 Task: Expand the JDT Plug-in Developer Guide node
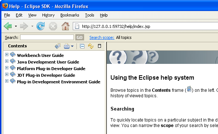tap(7, 74)
